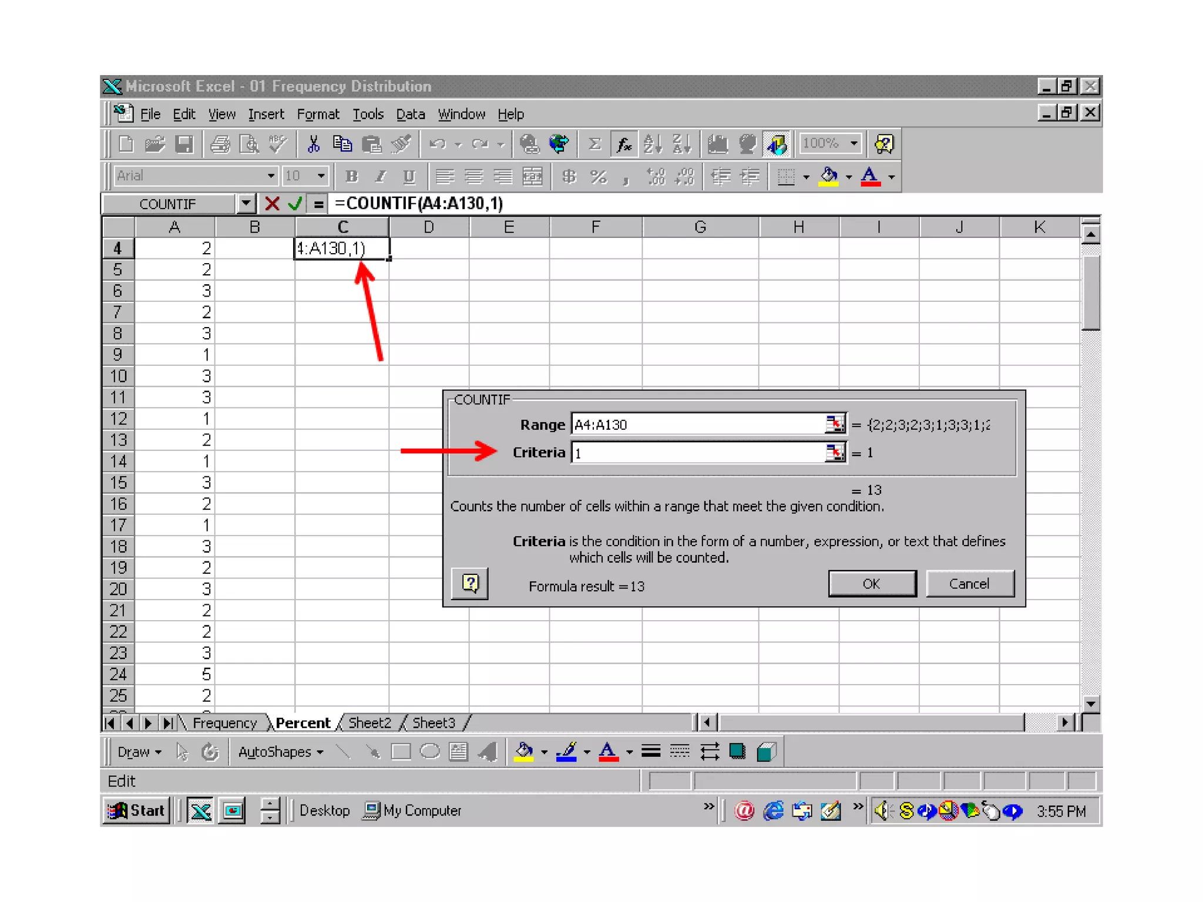Toggle Bold formatting button
1203x902 pixels.
(x=351, y=176)
